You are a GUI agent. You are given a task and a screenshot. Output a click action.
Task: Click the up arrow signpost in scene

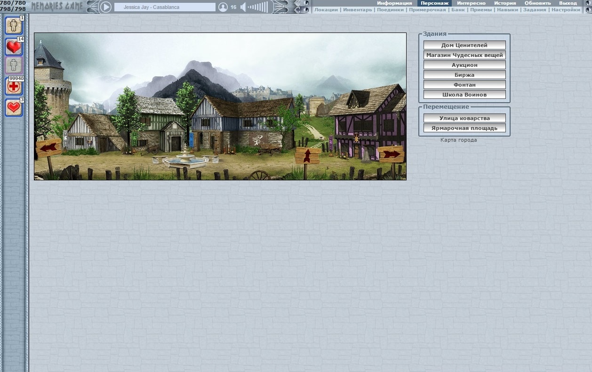pos(307,155)
